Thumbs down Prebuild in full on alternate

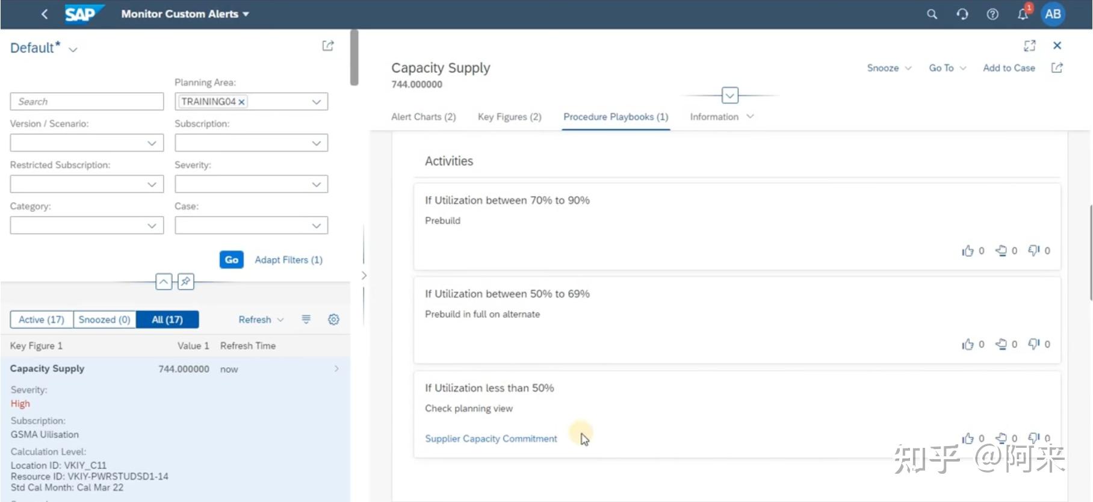coord(1034,344)
